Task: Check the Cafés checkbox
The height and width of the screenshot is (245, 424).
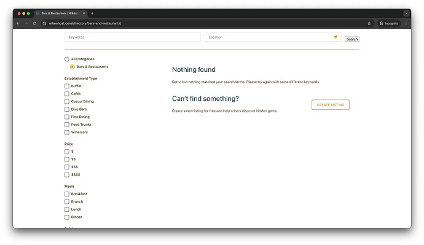Action: pos(67,94)
